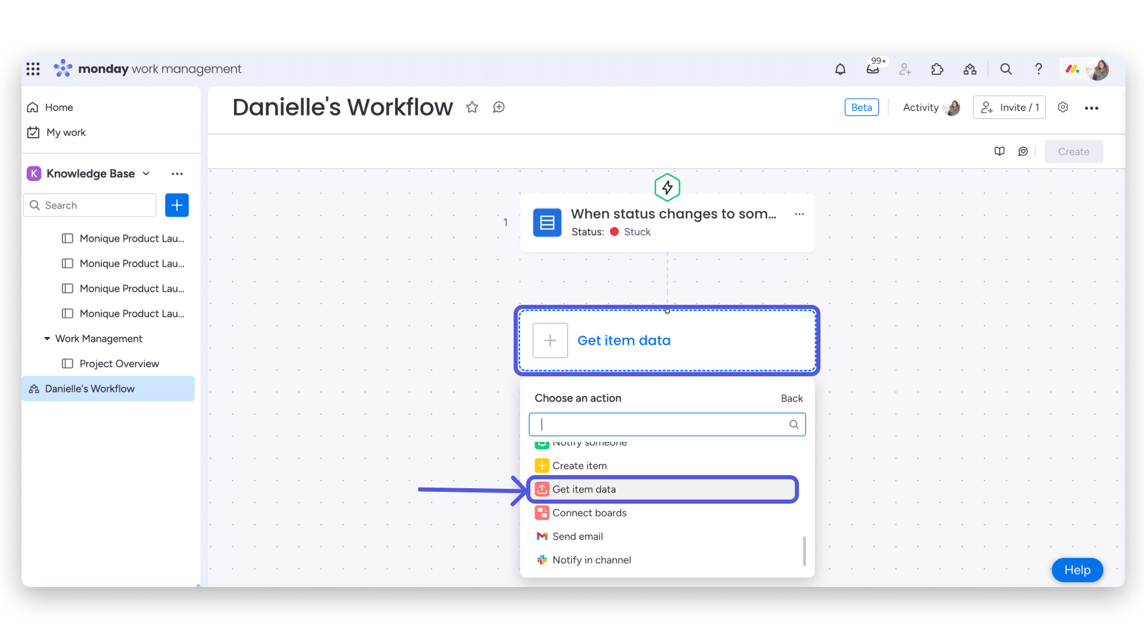Open My work in the sidebar
Image resolution: width=1144 pixels, height=643 pixels.
(x=57, y=132)
